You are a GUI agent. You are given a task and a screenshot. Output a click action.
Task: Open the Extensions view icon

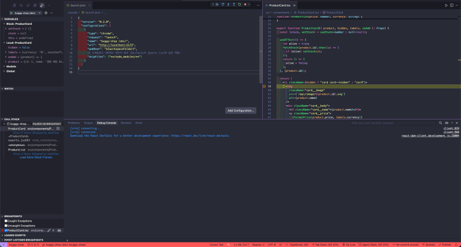(x=35, y=5)
